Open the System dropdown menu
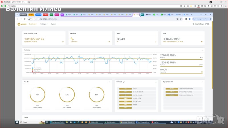Screen dimensions: 228x128 54,24
